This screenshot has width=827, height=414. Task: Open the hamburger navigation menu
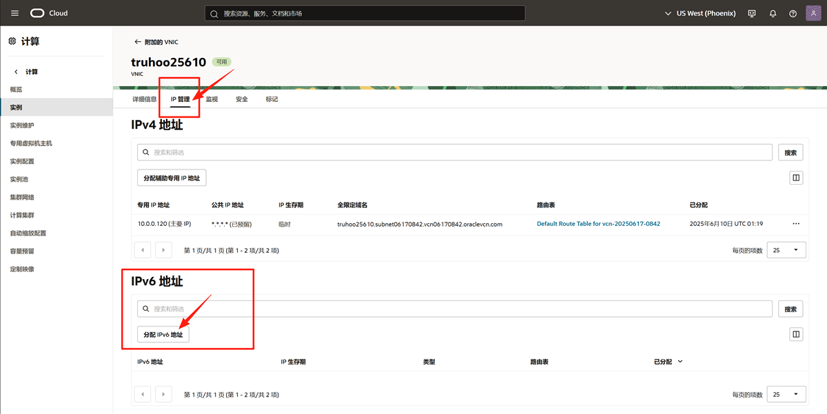[14, 13]
